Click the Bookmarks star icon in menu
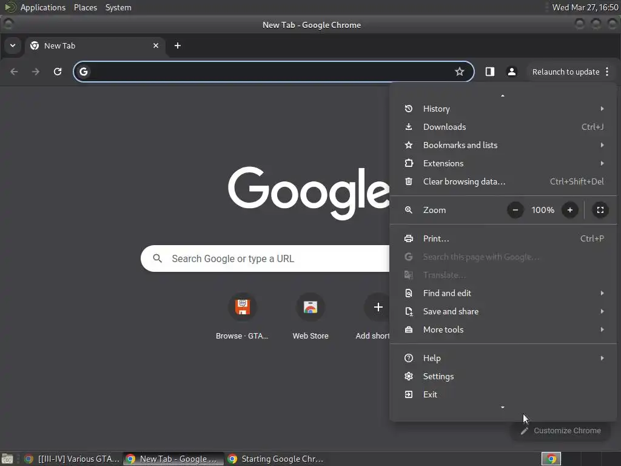This screenshot has width=621, height=466. (409, 145)
